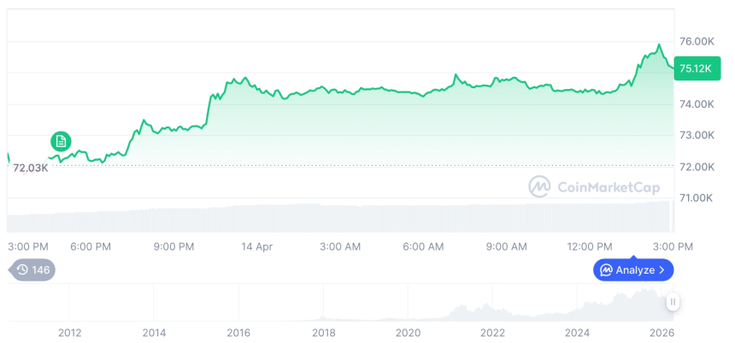
Task: Grab the timeline range slider handle
Action: 673,302
